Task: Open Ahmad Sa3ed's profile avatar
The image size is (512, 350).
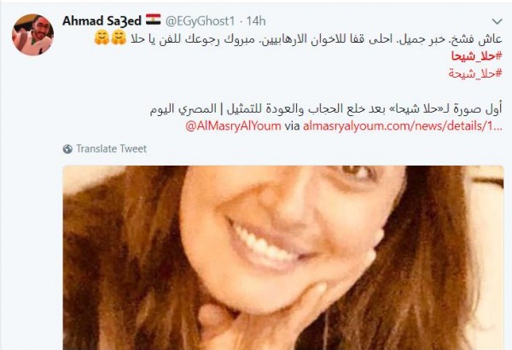Action: tap(32, 35)
